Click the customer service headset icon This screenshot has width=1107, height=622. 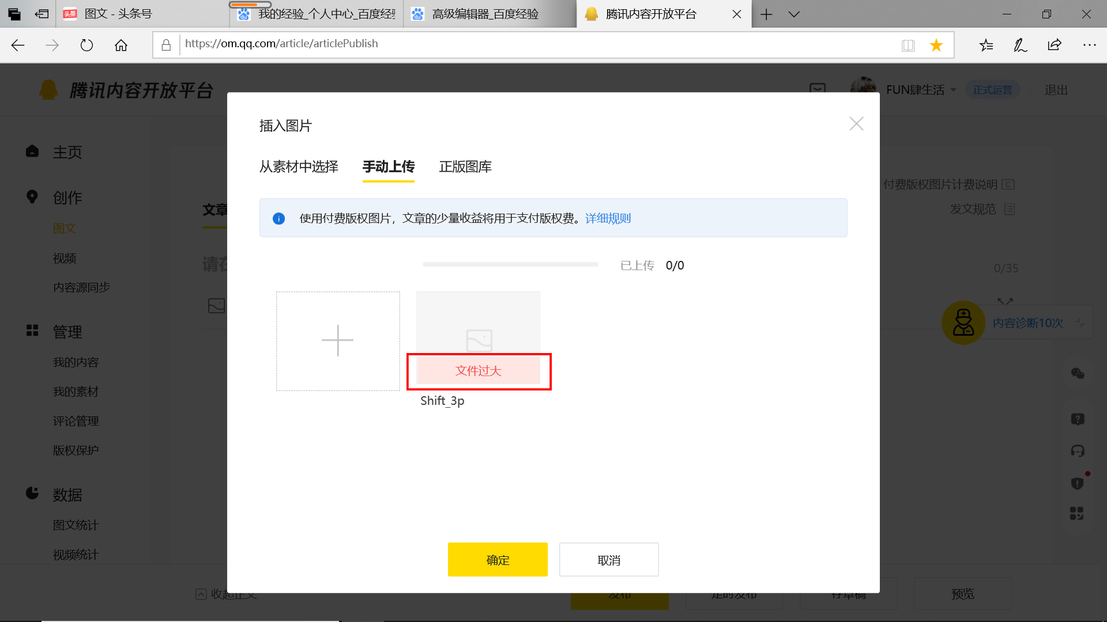1078,451
